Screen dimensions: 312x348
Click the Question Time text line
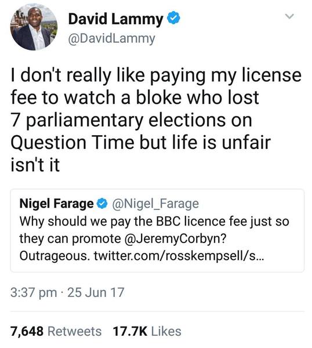(x=140, y=142)
